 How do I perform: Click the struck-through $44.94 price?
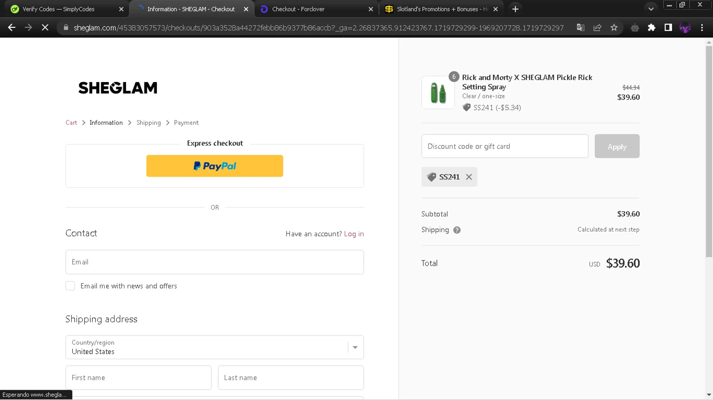[631, 88]
